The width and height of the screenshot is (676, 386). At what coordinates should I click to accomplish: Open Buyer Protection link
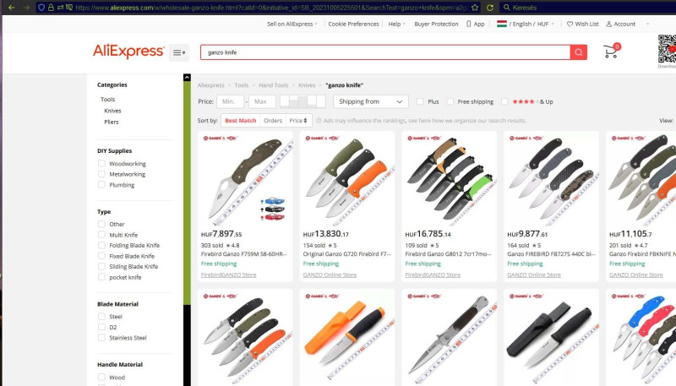pyautogui.click(x=436, y=24)
